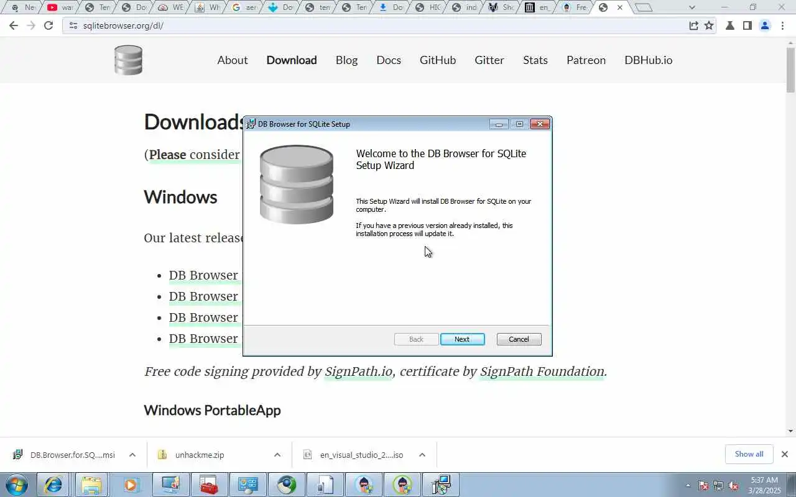Open the Gitter menu item
This screenshot has width=796, height=497.
click(x=489, y=60)
